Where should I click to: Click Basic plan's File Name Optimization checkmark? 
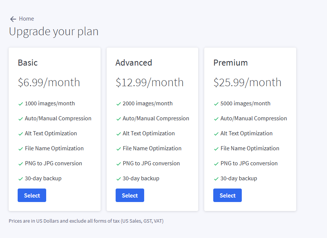pos(21,149)
